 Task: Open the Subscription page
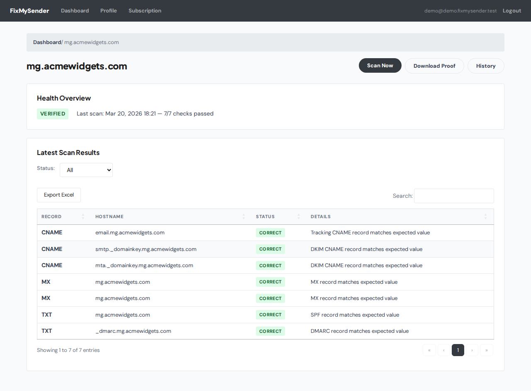[x=144, y=10]
